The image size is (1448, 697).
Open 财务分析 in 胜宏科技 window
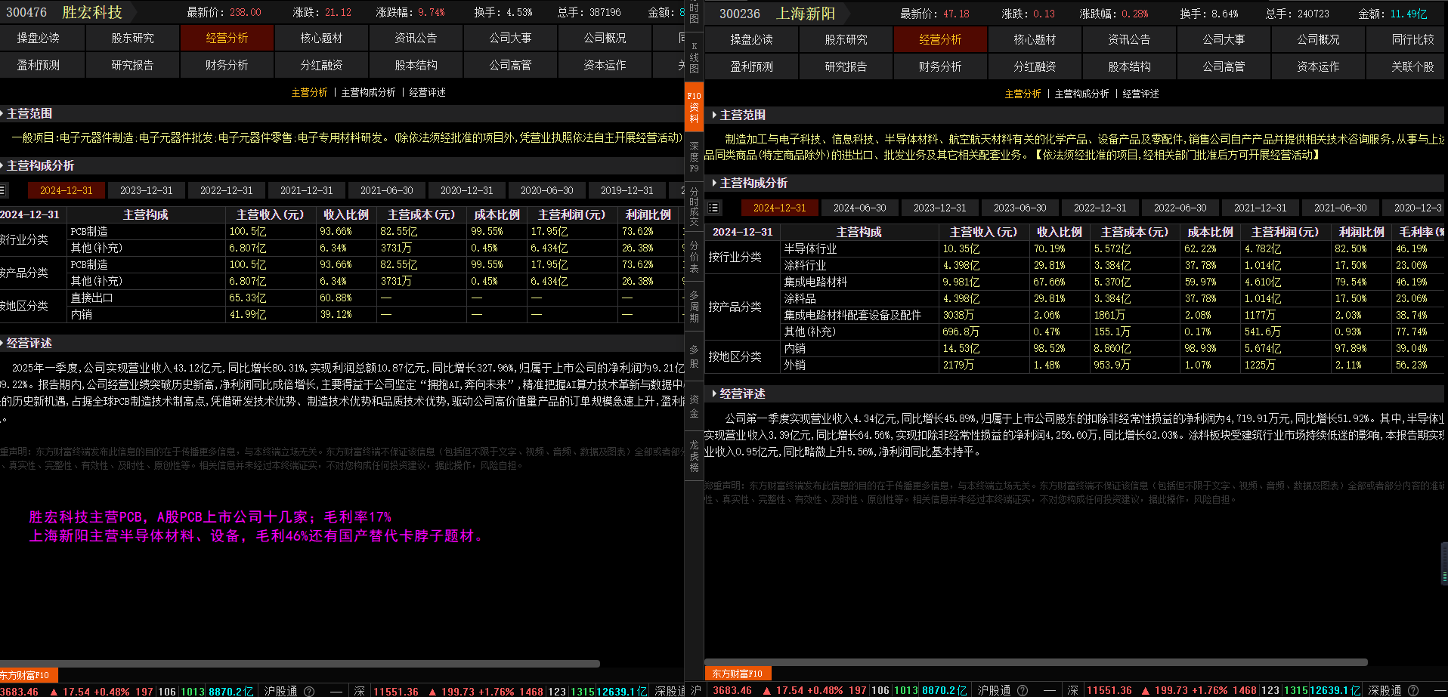227,65
